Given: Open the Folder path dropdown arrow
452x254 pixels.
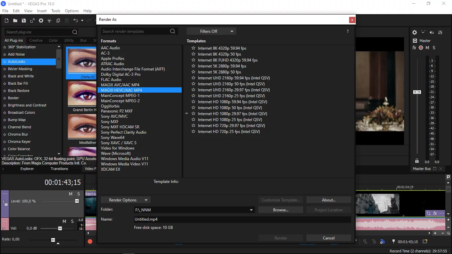Looking at the screenshot, I should coord(251,210).
